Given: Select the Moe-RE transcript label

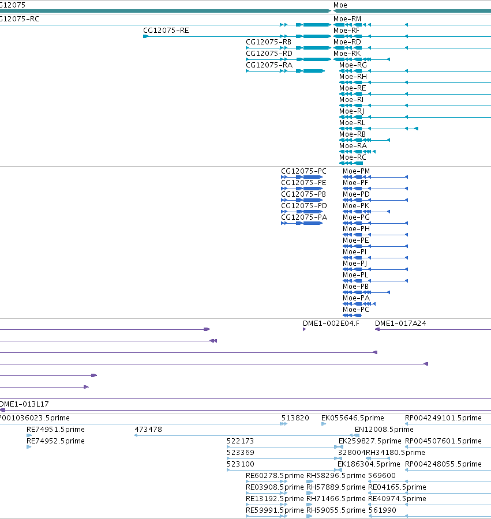Looking at the screenshot, I should 353,88.
